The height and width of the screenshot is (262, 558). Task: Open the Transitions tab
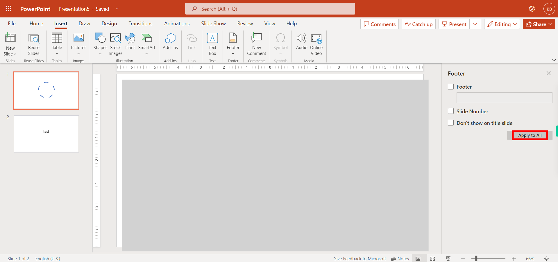pos(141,24)
